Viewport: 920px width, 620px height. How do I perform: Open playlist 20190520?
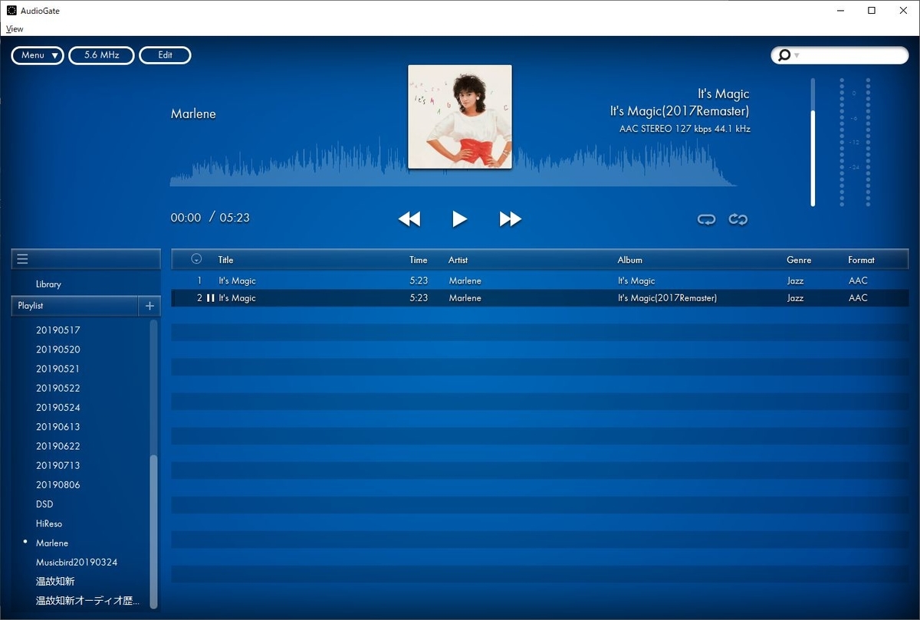pos(58,349)
